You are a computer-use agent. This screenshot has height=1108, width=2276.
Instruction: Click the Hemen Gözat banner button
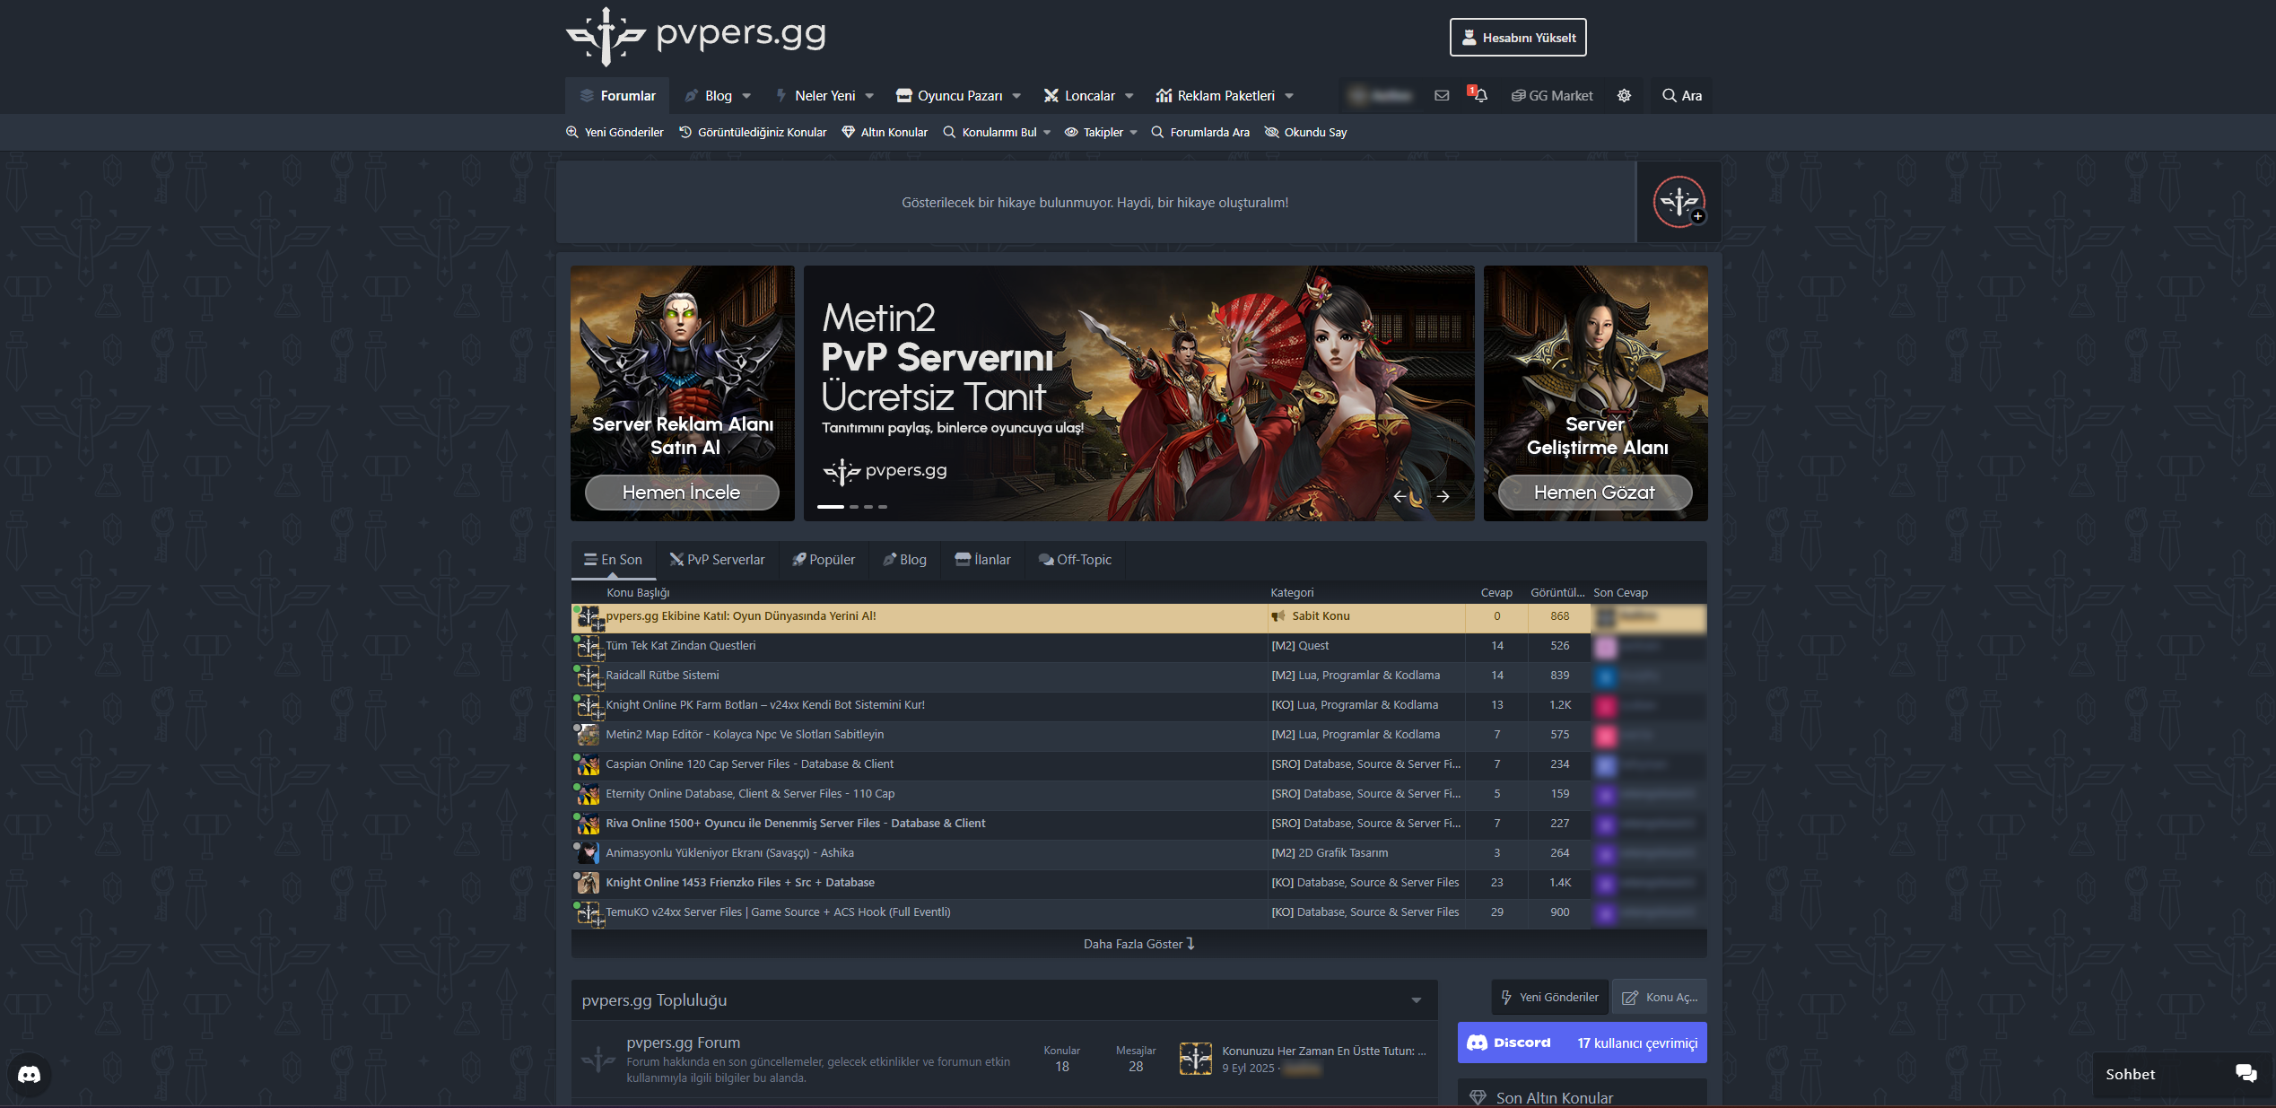pos(1595,493)
